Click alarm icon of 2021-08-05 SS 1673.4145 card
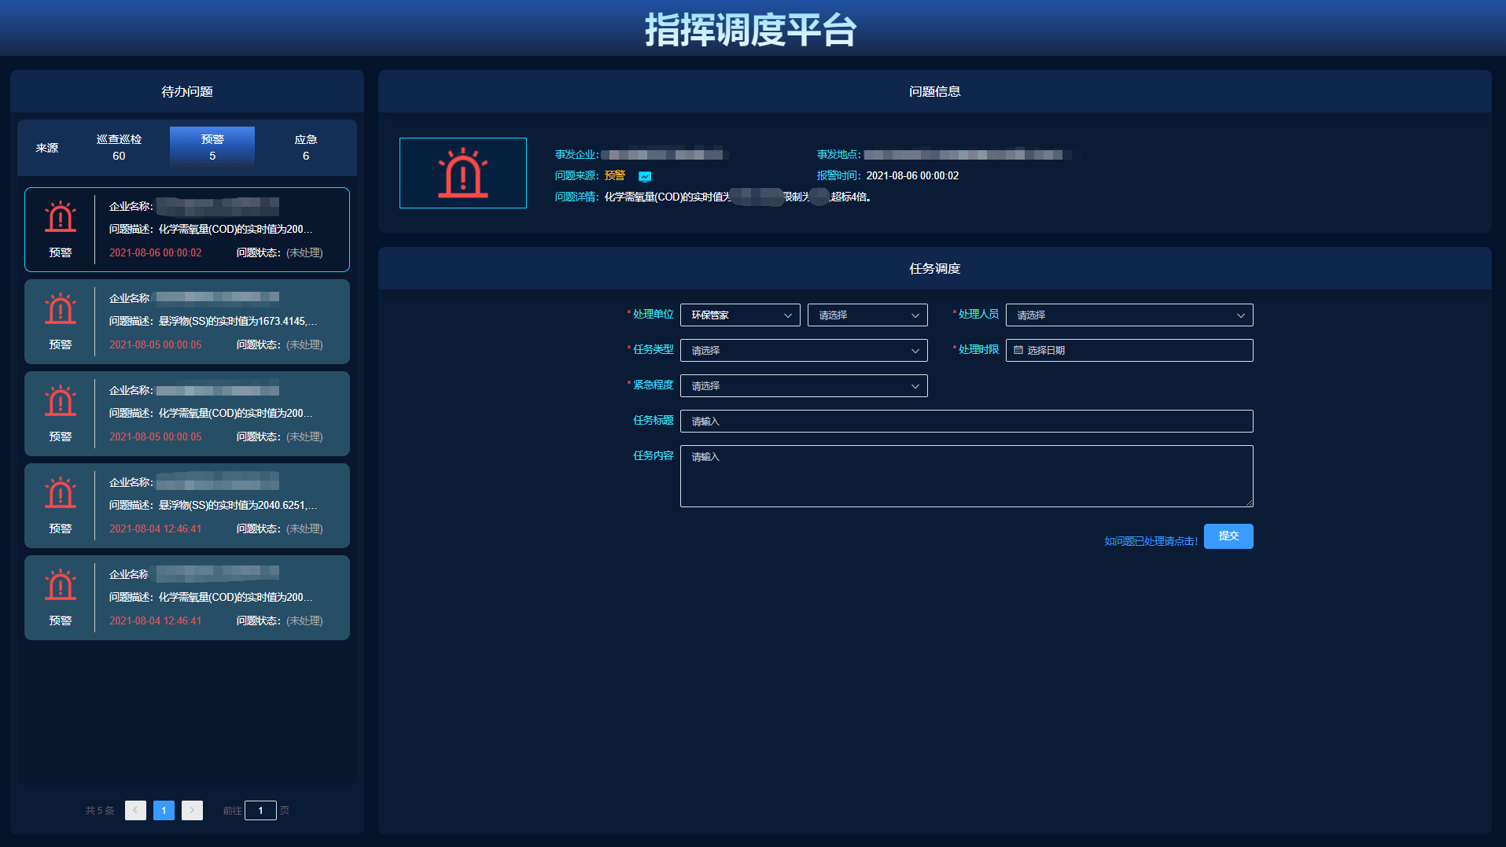Image resolution: width=1506 pixels, height=847 pixels. (x=61, y=309)
